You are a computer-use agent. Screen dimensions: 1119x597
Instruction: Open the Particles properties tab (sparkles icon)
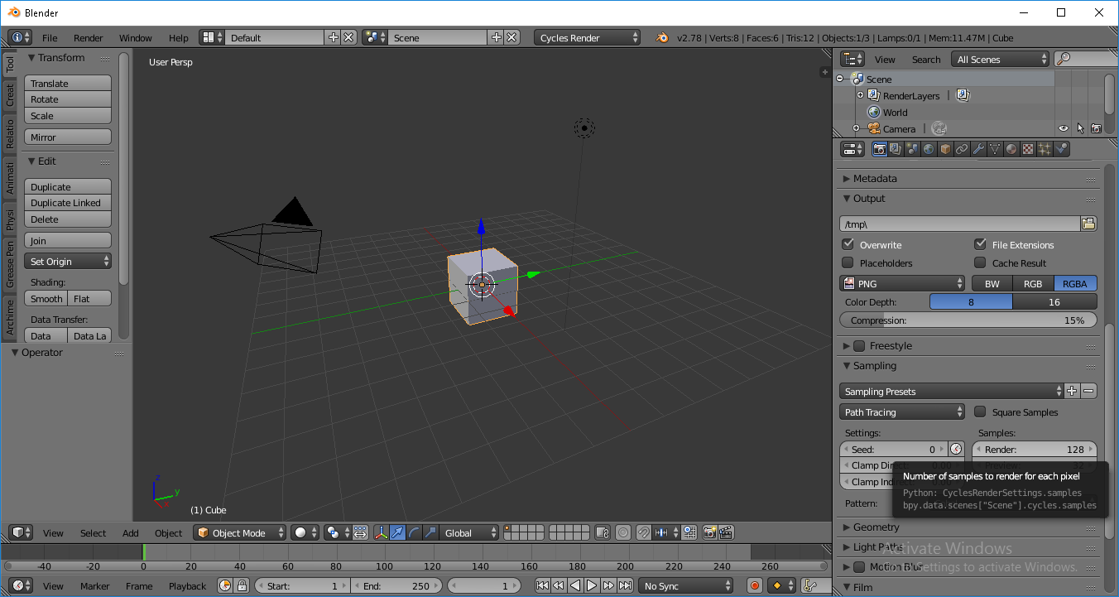(1045, 149)
